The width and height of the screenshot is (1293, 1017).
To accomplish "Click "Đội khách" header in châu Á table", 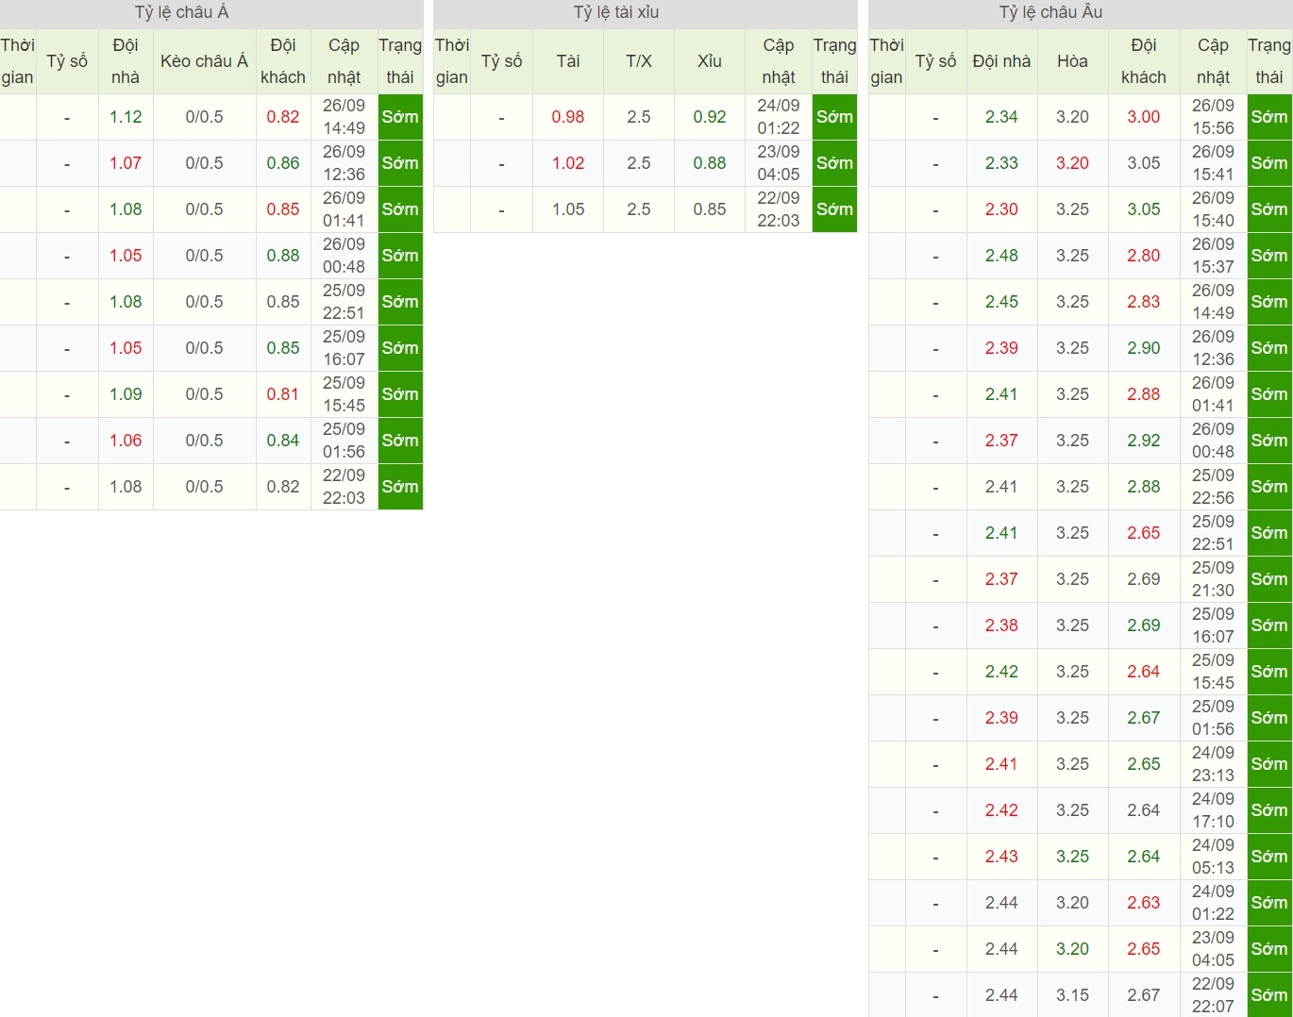I will 283,61.
